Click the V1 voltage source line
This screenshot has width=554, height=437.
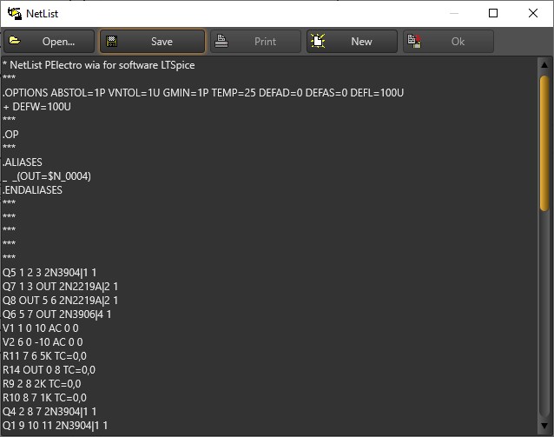[x=41, y=328]
